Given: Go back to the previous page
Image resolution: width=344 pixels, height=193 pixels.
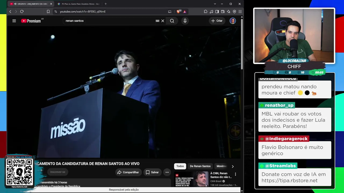Looking at the screenshot, I should coord(10,12).
